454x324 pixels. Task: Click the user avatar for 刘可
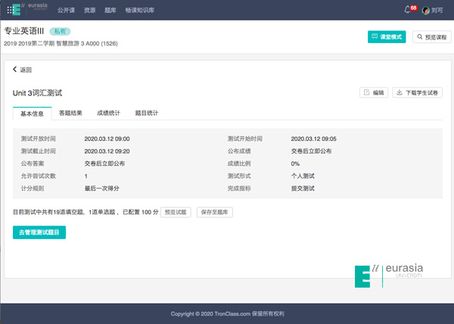click(426, 11)
